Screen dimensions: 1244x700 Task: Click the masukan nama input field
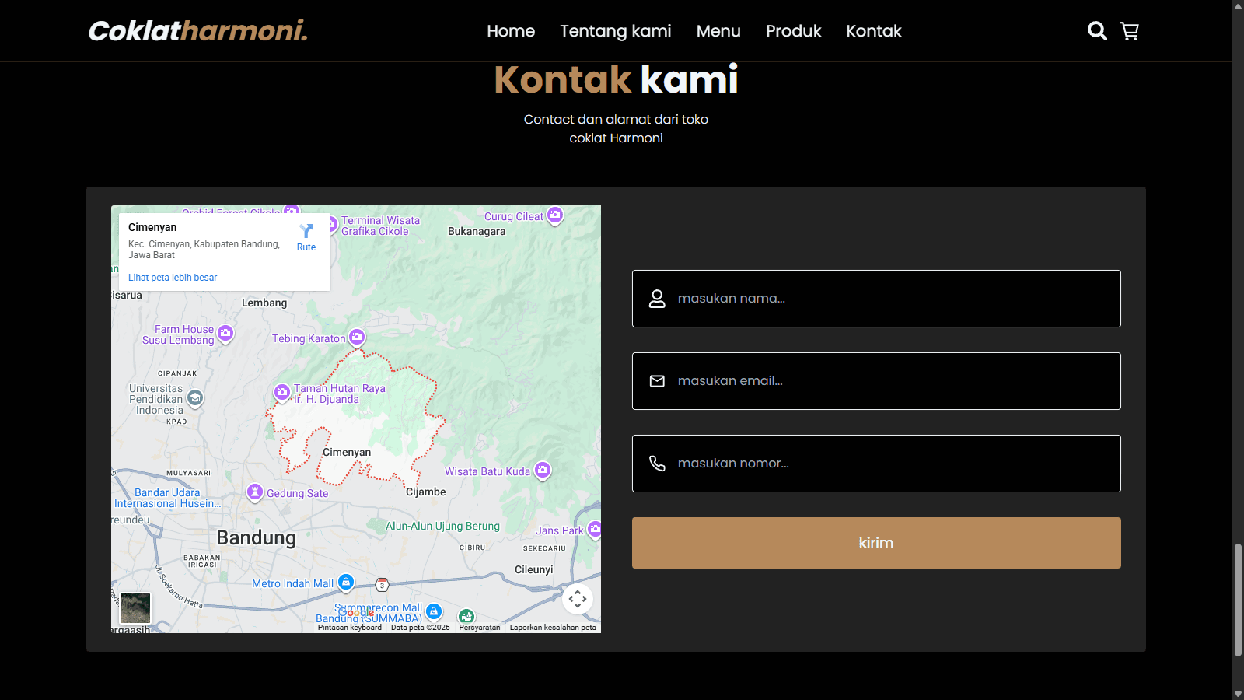coord(876,299)
